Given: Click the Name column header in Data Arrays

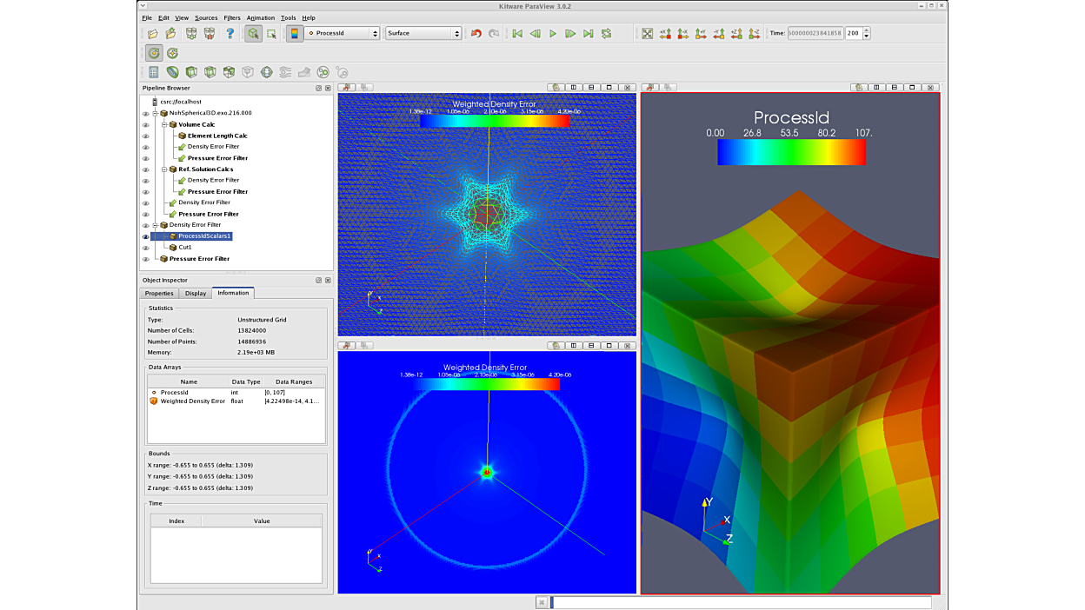Looking at the screenshot, I should click(189, 381).
